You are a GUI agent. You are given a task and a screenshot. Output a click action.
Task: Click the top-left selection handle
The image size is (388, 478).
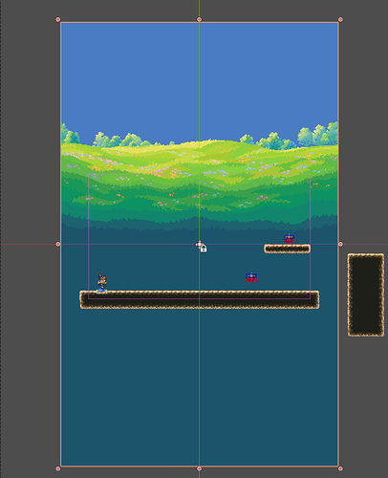coord(58,20)
